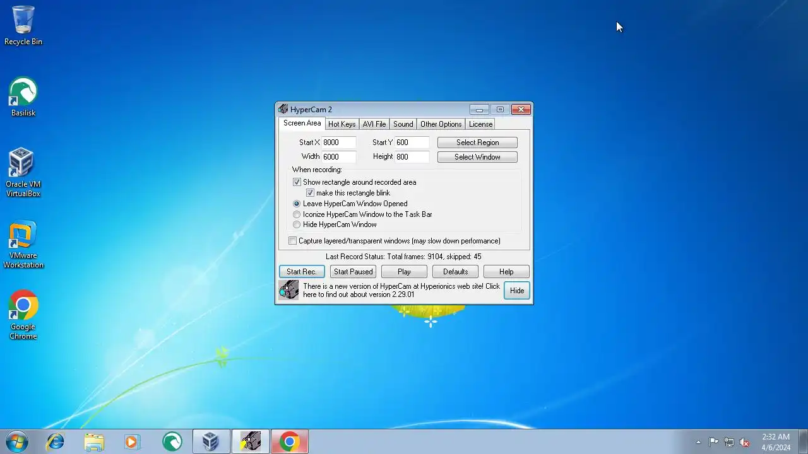
Task: Open Windows Explorer folder in taskbar
Action: pos(94,442)
